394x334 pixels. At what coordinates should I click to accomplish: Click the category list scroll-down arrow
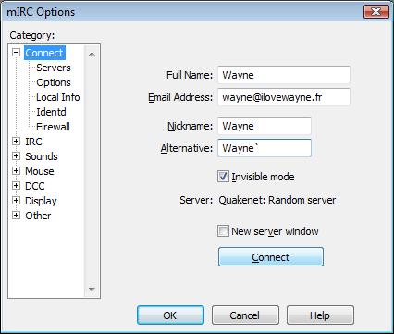click(92, 290)
